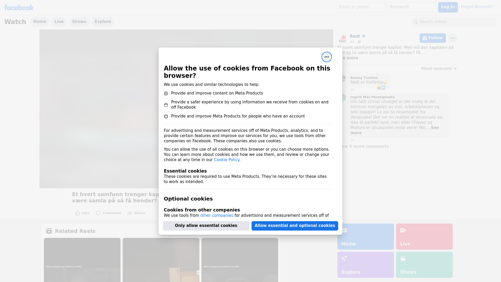Screen dimensions: 501x282
Task: Open the blue Home tile
Action: pos(366,237)
